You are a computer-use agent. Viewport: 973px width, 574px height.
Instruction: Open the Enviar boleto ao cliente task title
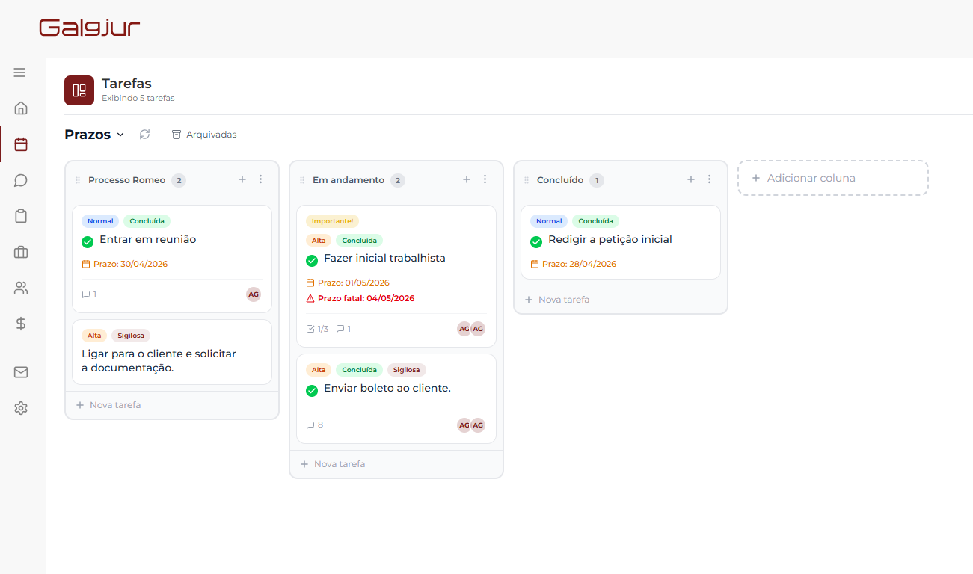(x=387, y=389)
